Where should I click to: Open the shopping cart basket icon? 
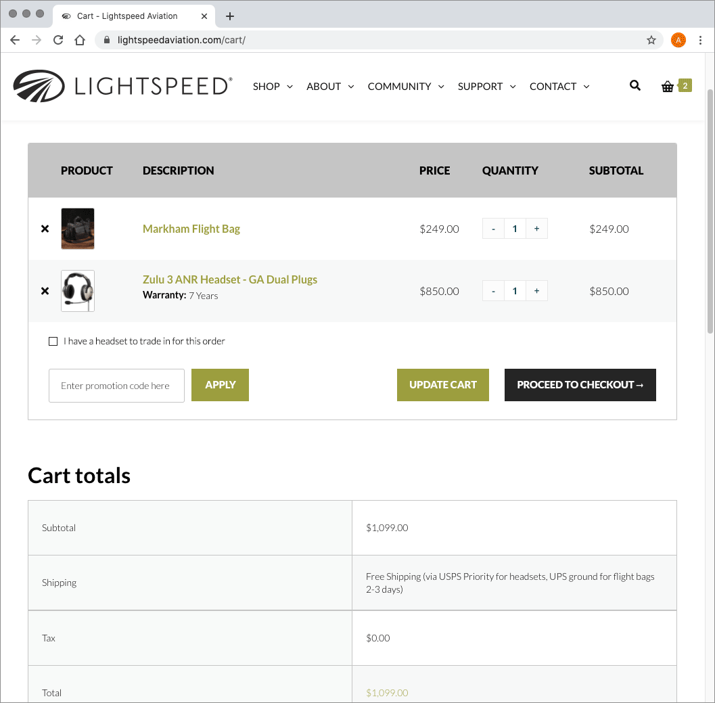[x=668, y=86]
